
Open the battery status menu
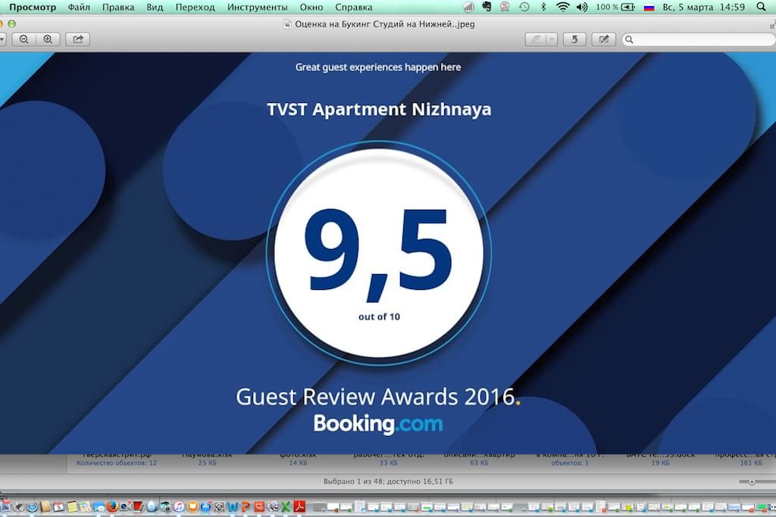tap(615, 7)
